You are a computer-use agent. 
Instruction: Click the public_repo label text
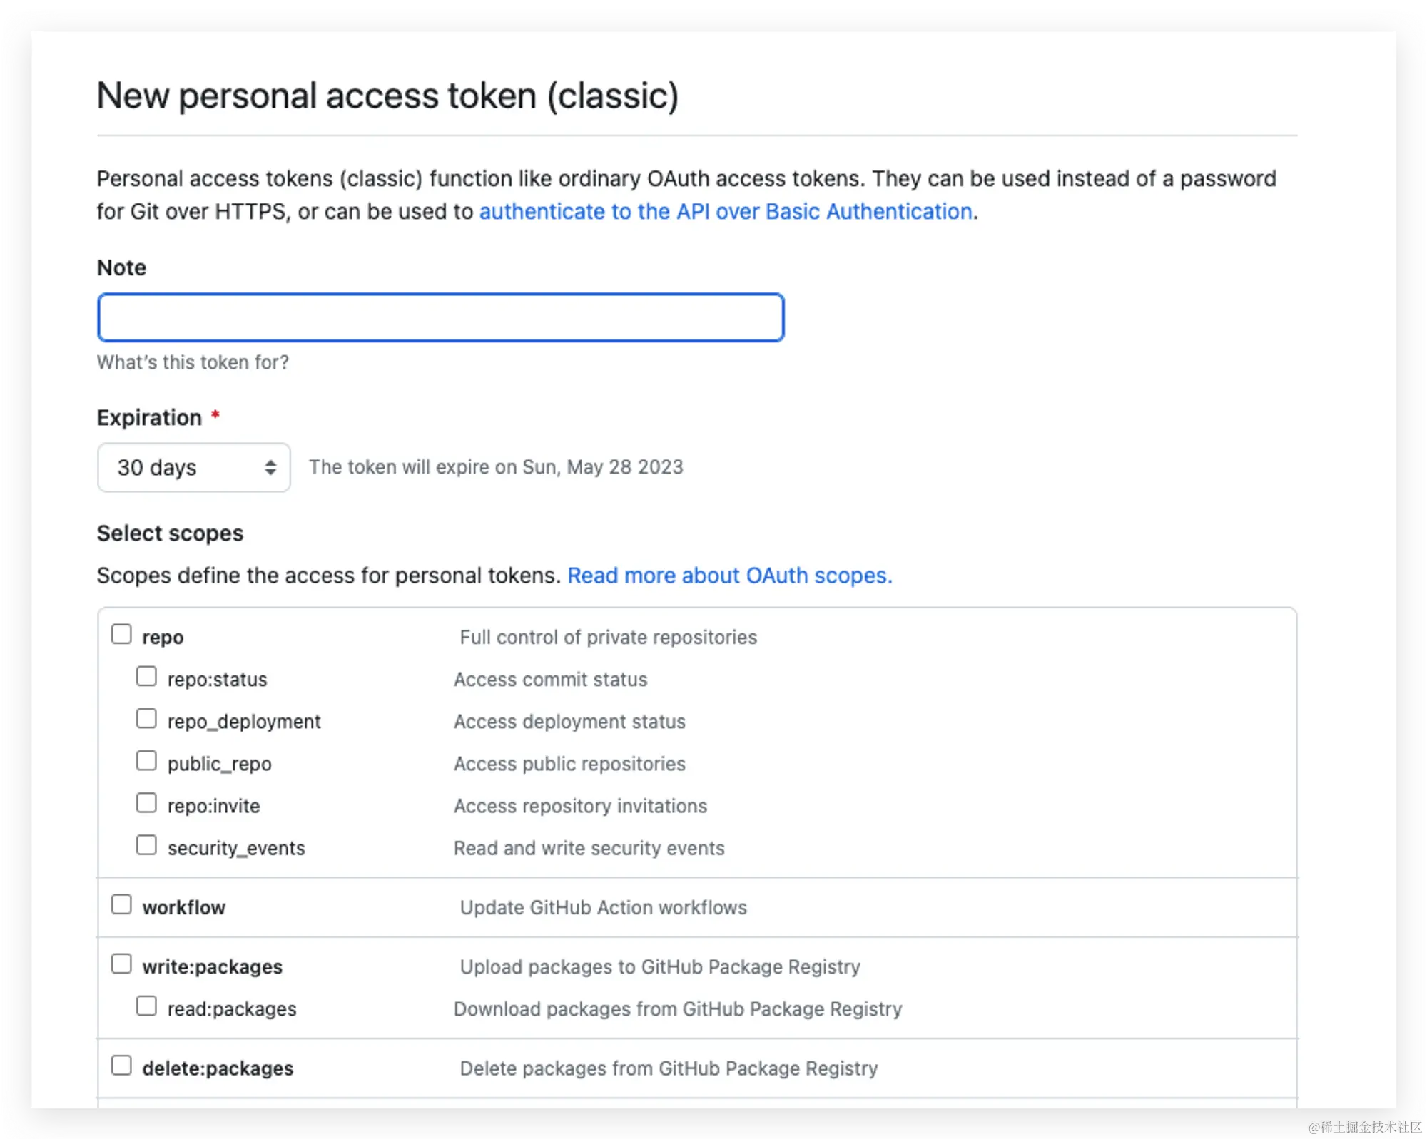(219, 764)
